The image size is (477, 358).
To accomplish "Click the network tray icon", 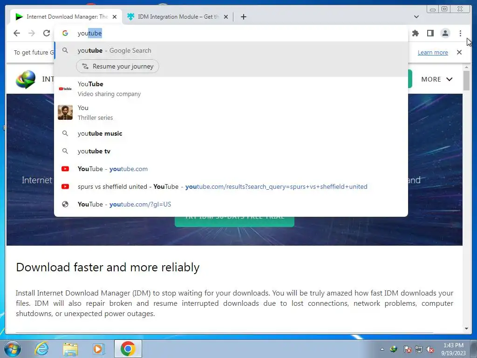I will [419, 349].
